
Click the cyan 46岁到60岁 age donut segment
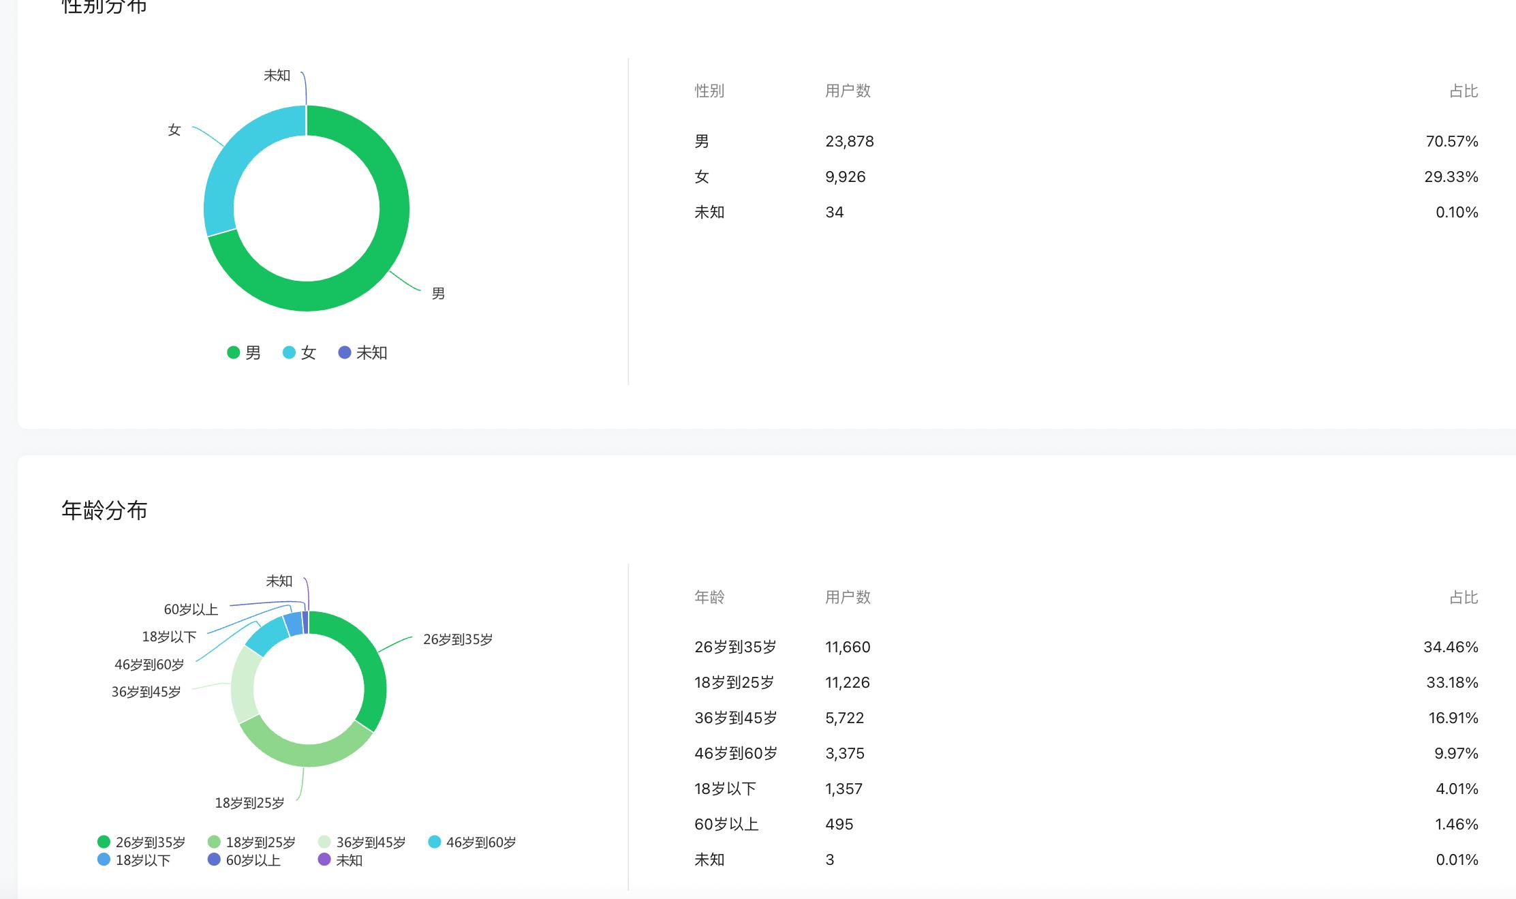click(267, 636)
